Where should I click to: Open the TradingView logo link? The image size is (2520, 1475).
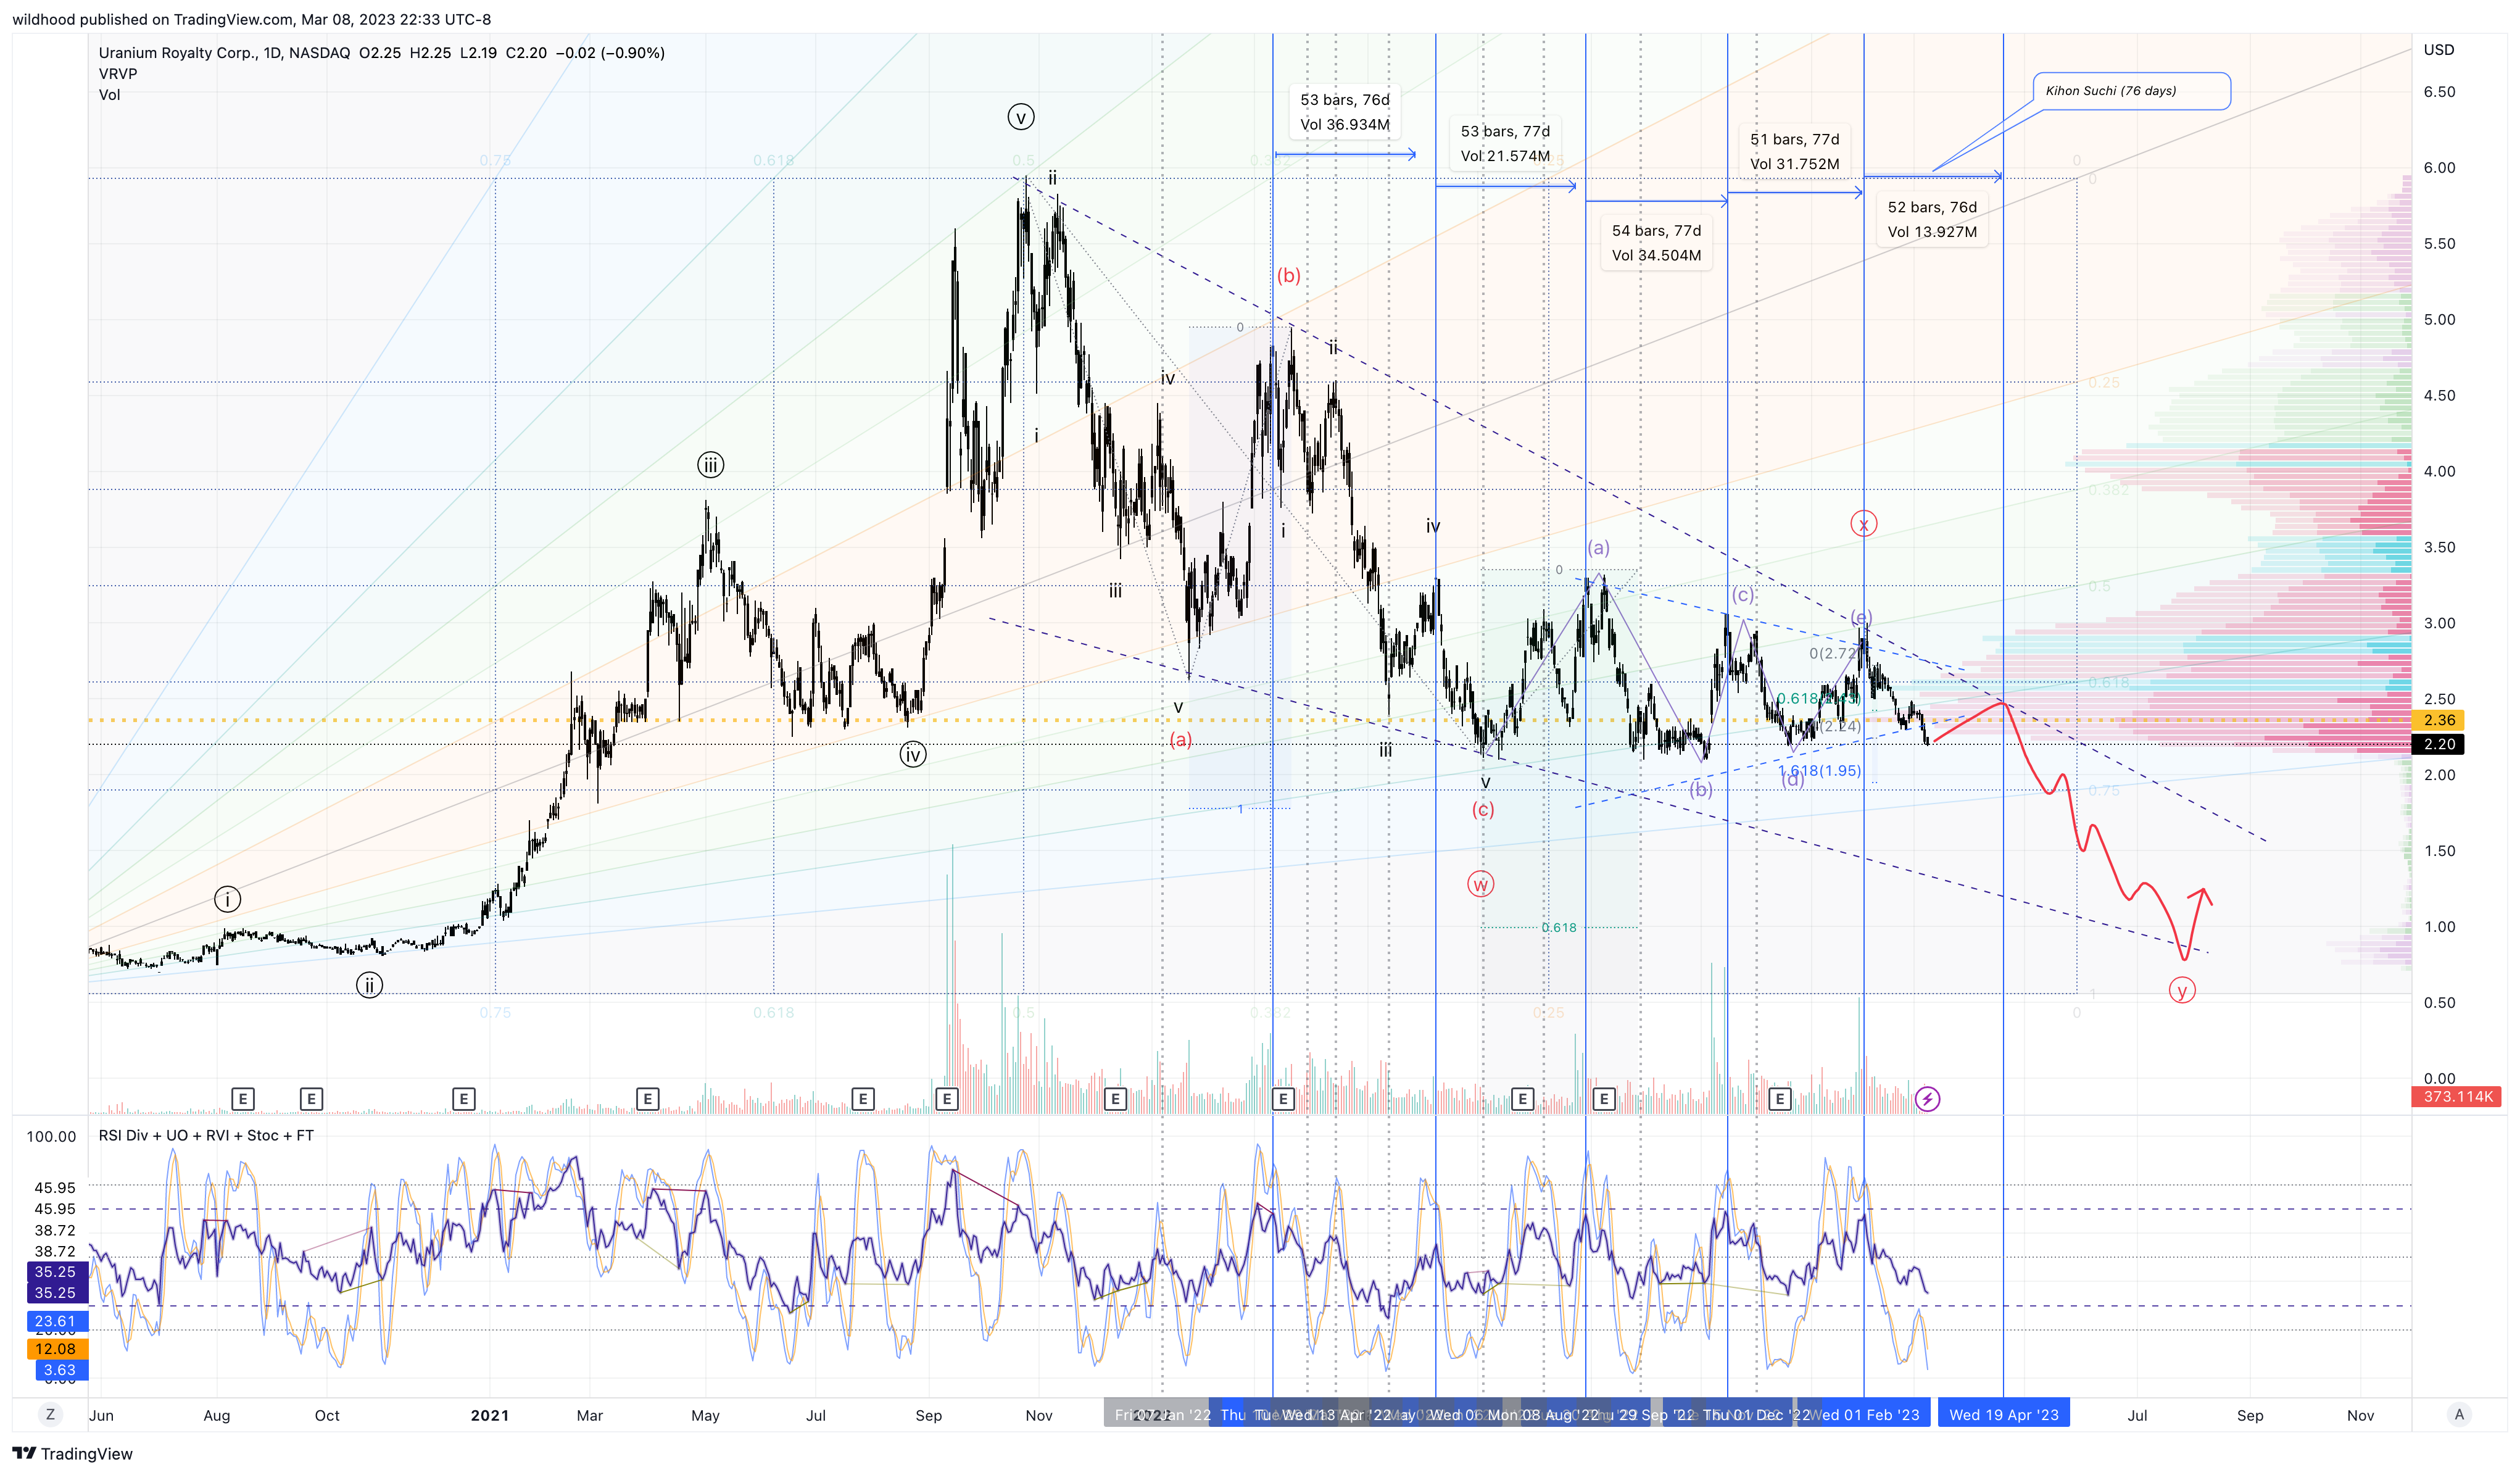click(72, 1453)
